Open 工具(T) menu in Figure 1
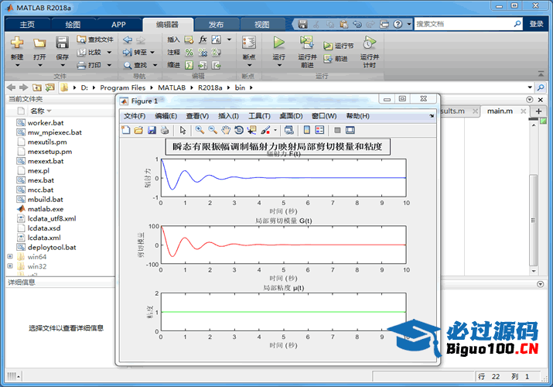 (259, 116)
